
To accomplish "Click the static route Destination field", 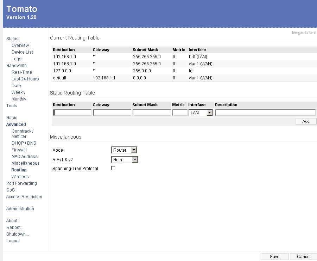I will (x=72, y=113).
